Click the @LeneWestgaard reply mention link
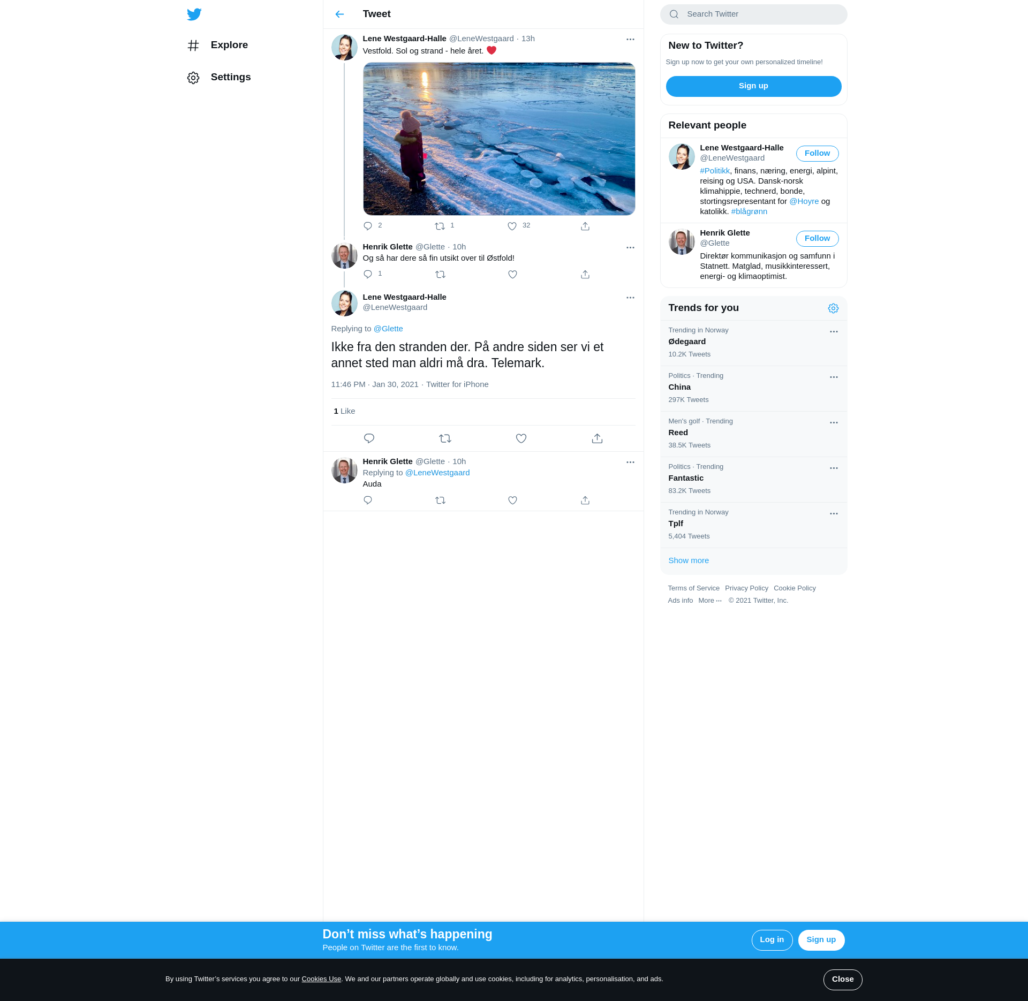The height and width of the screenshot is (1001, 1028). click(437, 473)
